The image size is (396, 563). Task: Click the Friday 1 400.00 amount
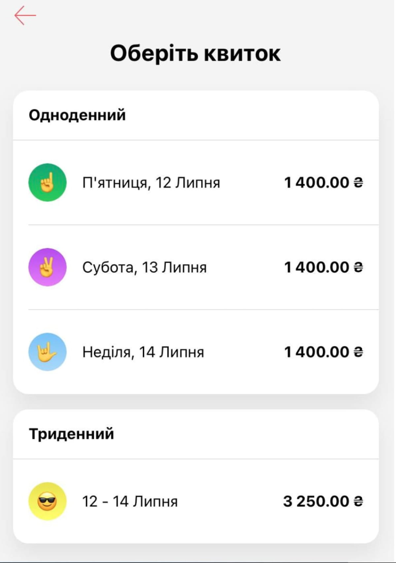point(317,182)
